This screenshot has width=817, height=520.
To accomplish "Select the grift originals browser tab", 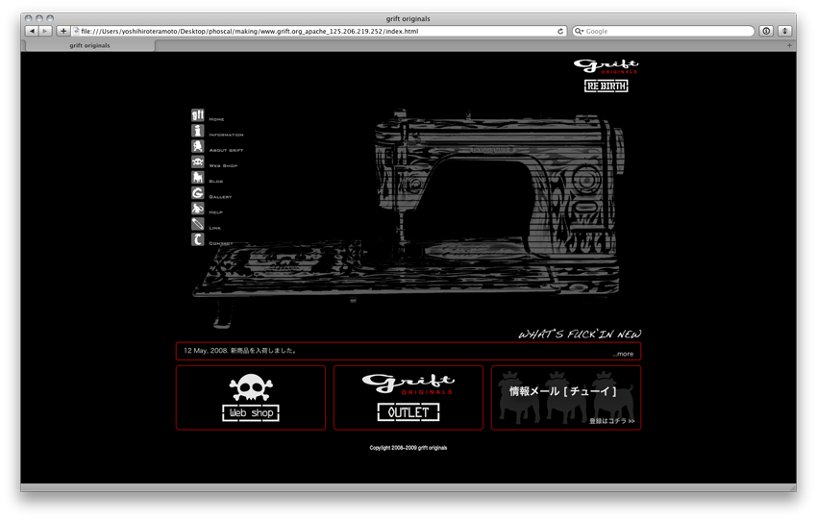I will point(89,45).
